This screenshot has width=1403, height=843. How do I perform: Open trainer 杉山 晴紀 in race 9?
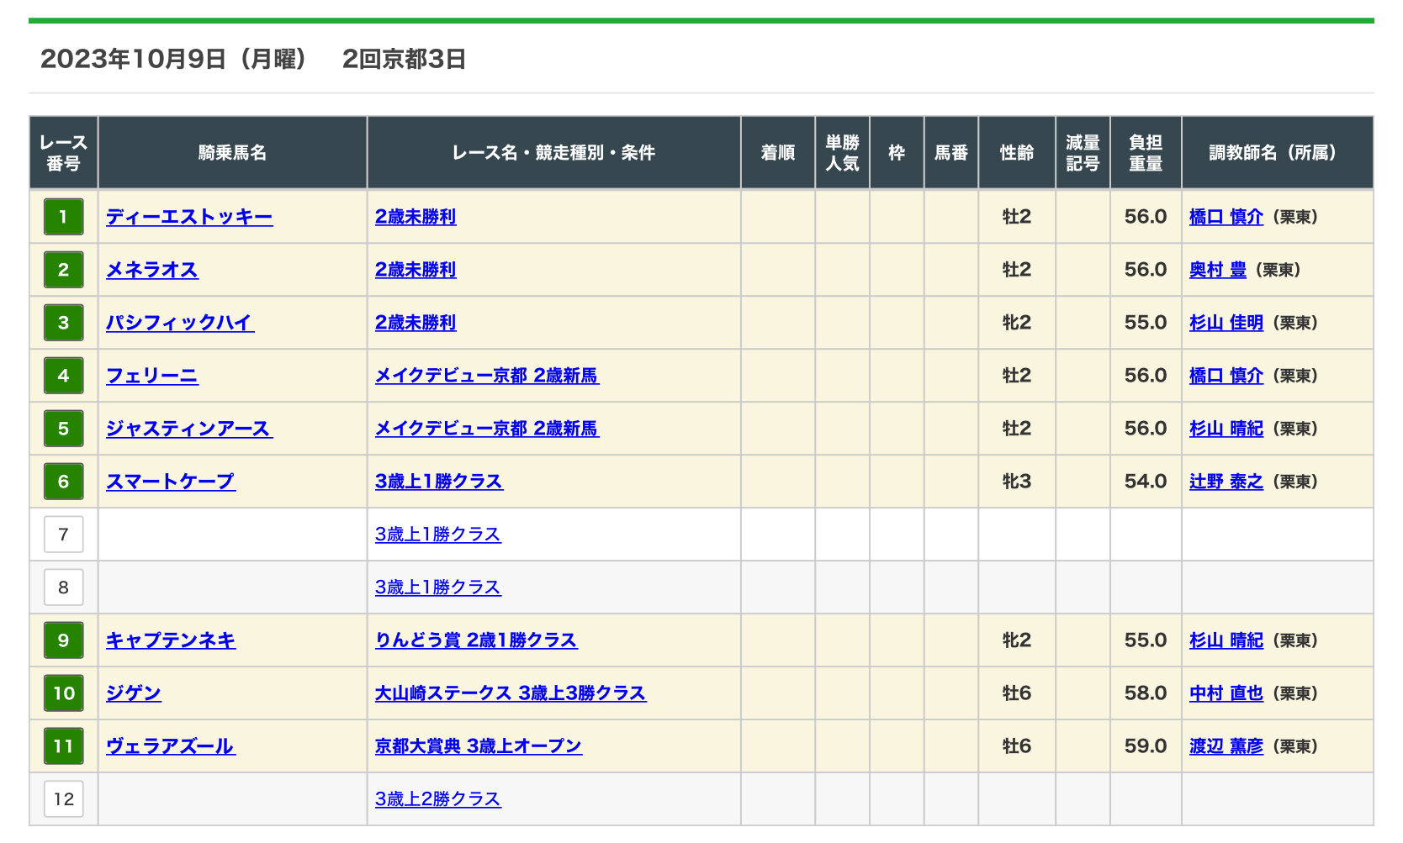click(x=1226, y=640)
